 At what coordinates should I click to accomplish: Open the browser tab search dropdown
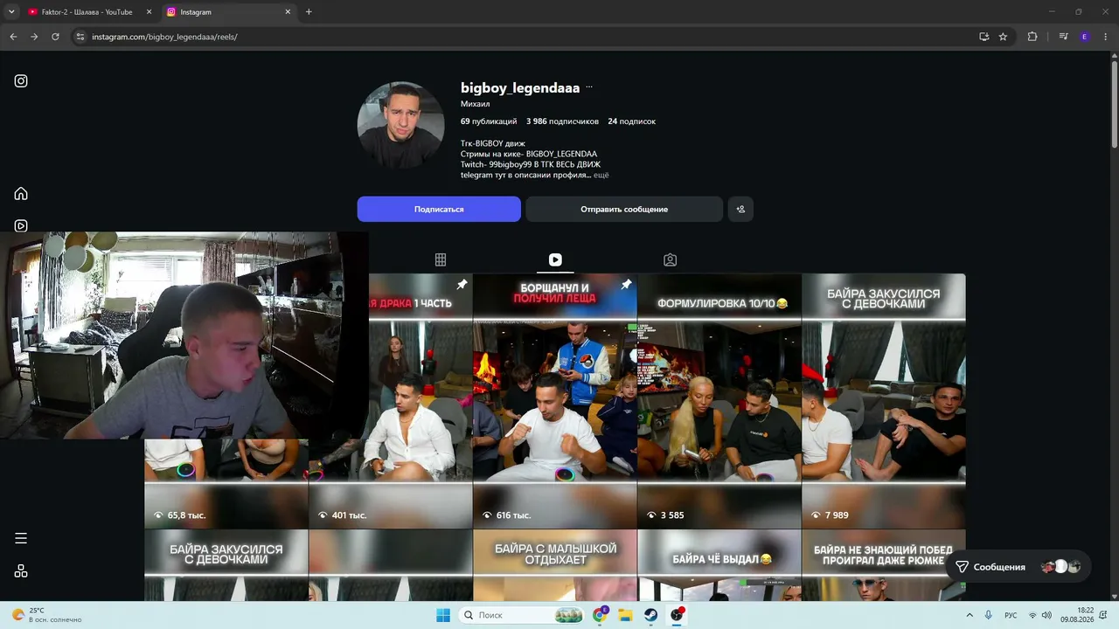[x=11, y=12]
